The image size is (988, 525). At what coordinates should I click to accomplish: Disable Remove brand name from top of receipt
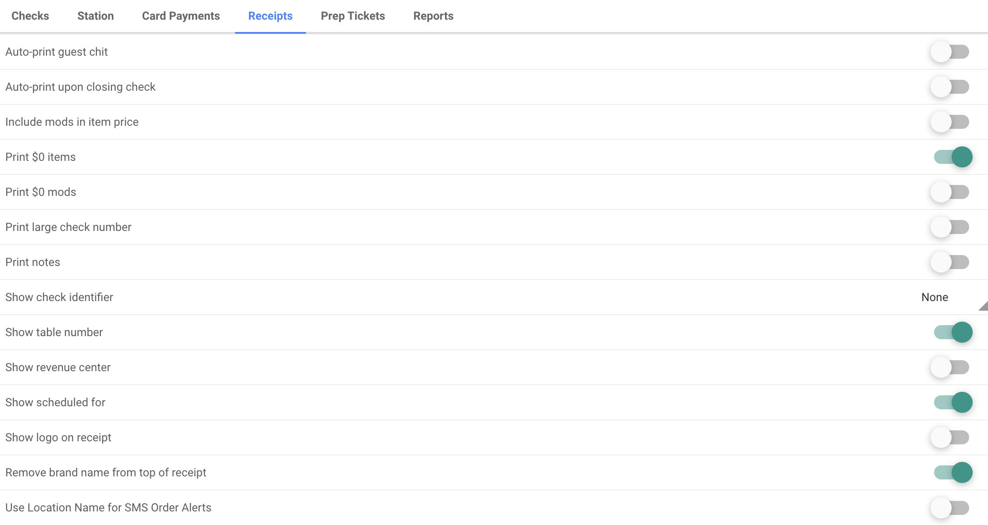[953, 472]
